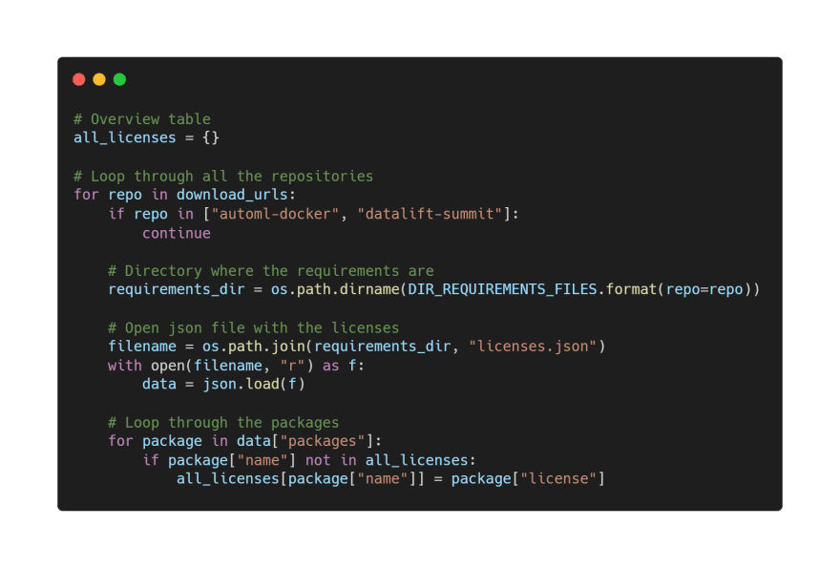Click the red close dot
This screenshot has height=568, width=840.
tap(78, 79)
